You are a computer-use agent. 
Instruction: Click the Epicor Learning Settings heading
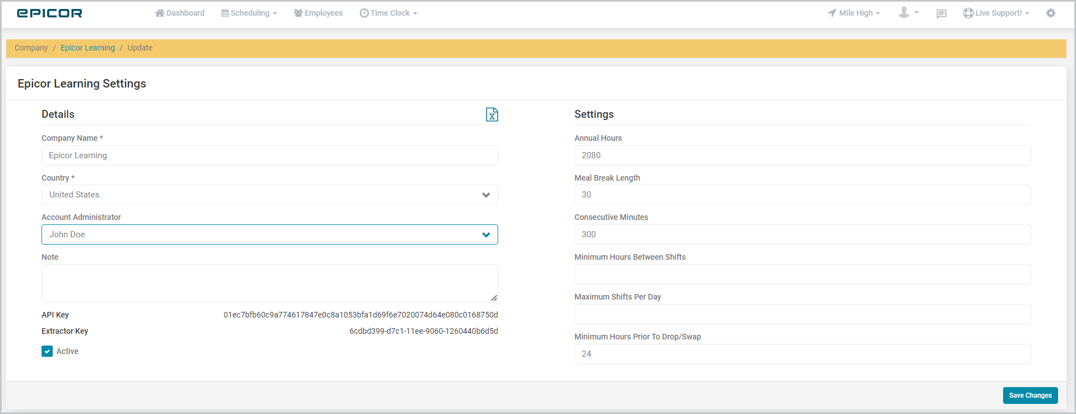(x=82, y=84)
